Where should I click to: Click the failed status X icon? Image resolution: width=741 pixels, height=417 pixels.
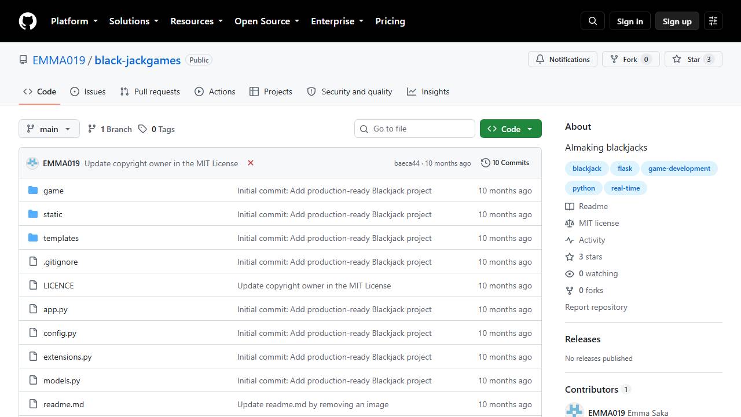(x=251, y=163)
